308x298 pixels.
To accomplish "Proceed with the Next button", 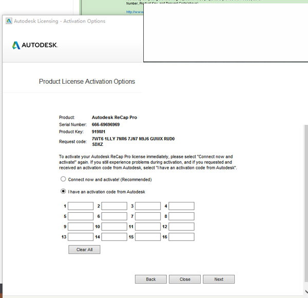I will (x=219, y=279).
